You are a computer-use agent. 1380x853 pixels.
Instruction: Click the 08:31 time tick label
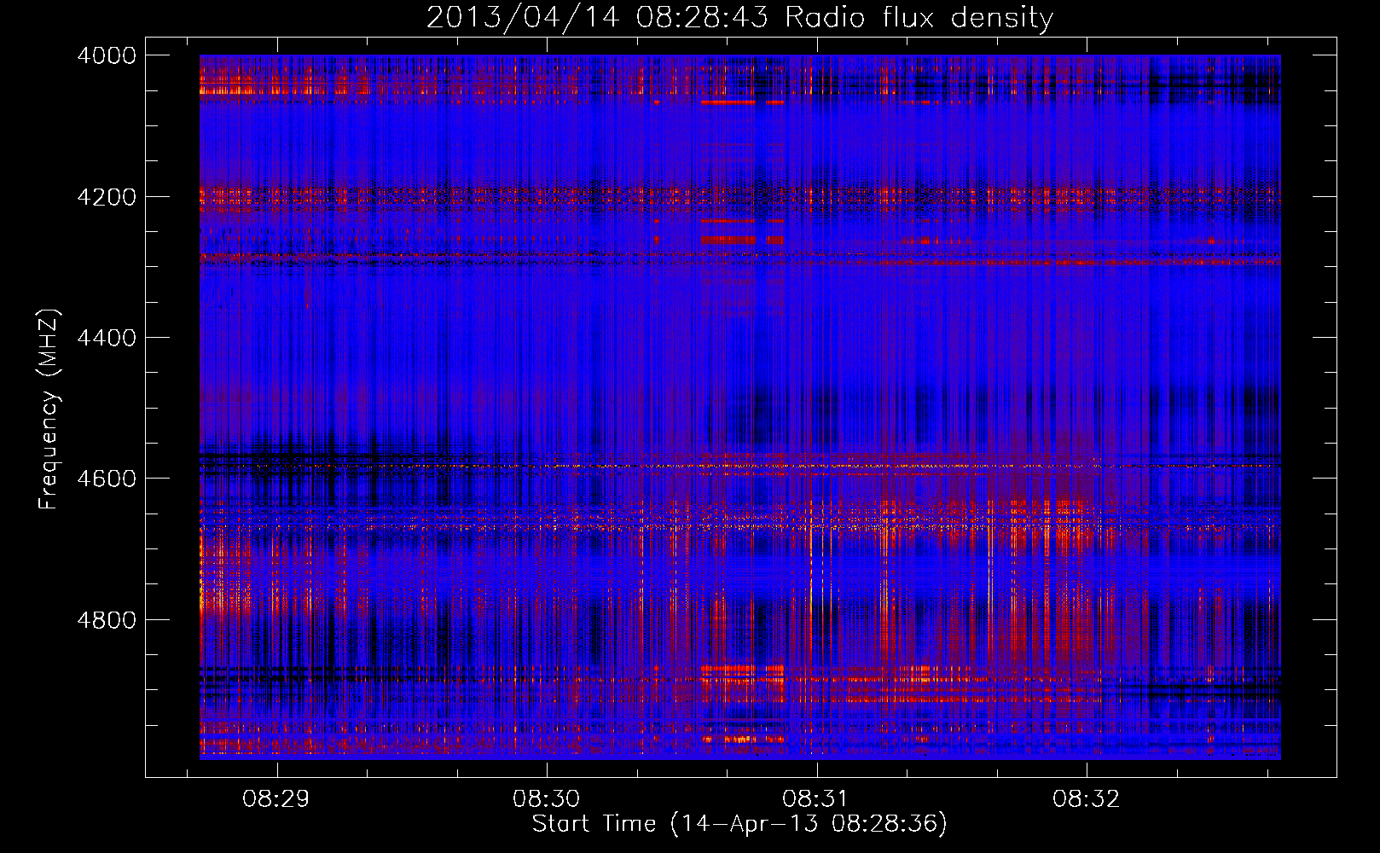click(x=816, y=799)
